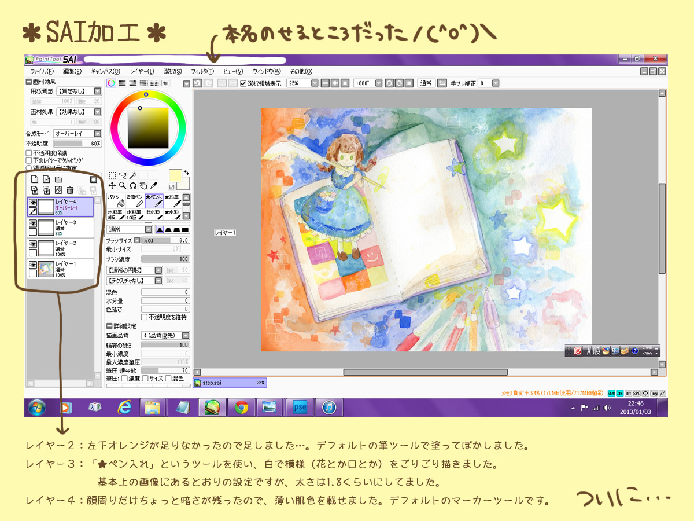Click the 通常 button in the toolbar
The width and height of the screenshot is (694, 521).
tap(426, 83)
